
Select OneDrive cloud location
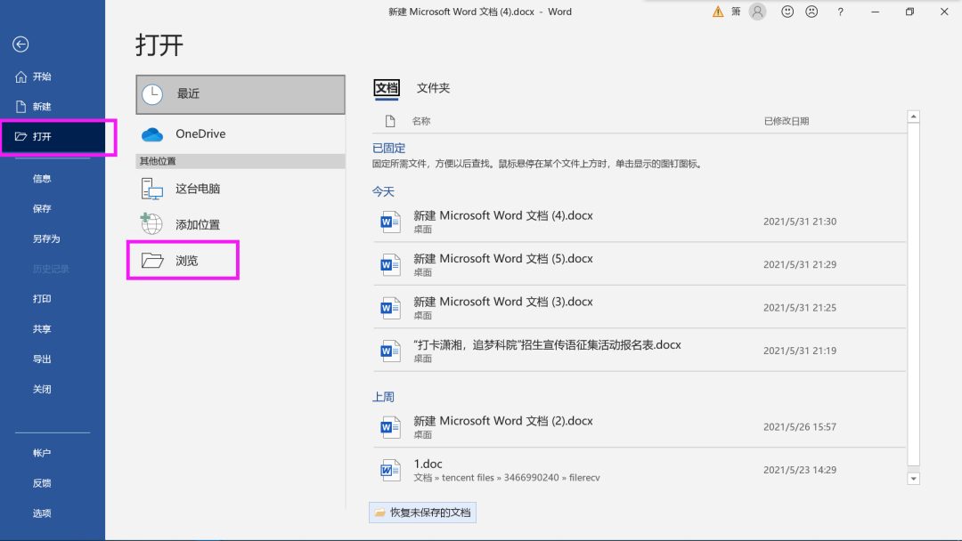[200, 133]
